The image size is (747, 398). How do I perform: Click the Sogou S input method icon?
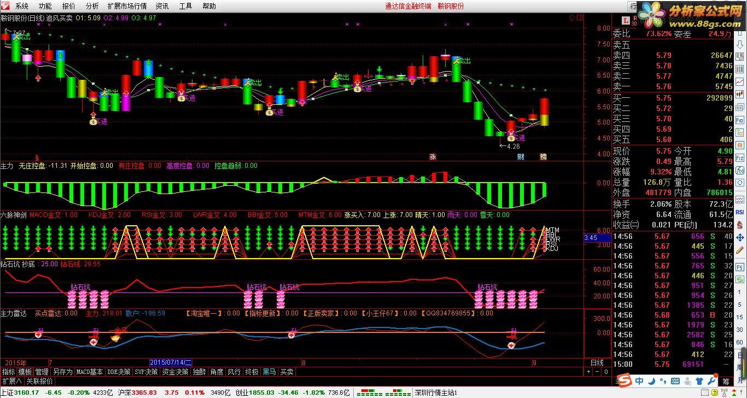point(625,380)
